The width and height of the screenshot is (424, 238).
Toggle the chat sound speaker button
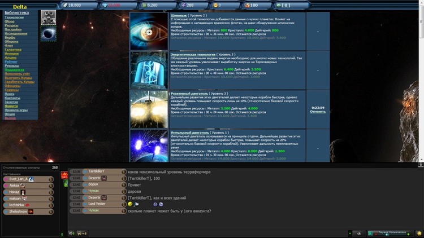tap(71, 233)
